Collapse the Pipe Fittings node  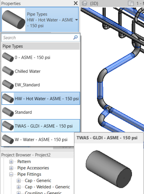click(x=11, y=174)
